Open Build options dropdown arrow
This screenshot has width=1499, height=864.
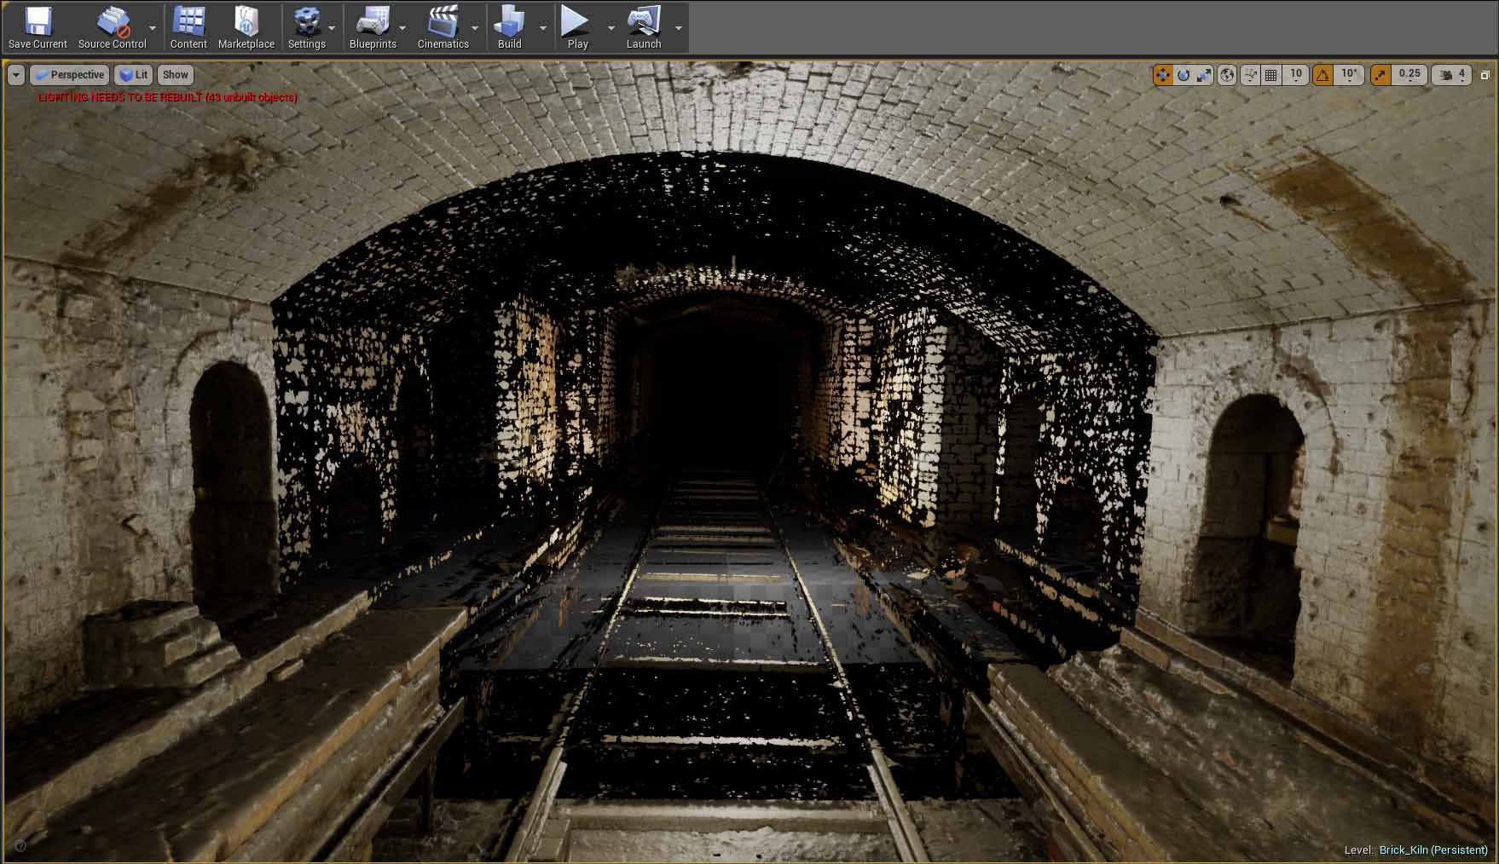coord(543,28)
